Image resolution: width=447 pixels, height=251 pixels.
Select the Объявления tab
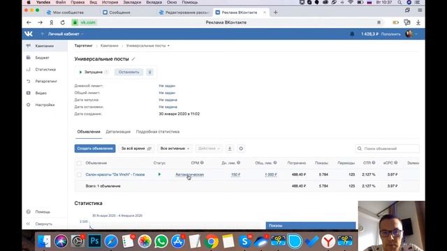[x=89, y=132]
